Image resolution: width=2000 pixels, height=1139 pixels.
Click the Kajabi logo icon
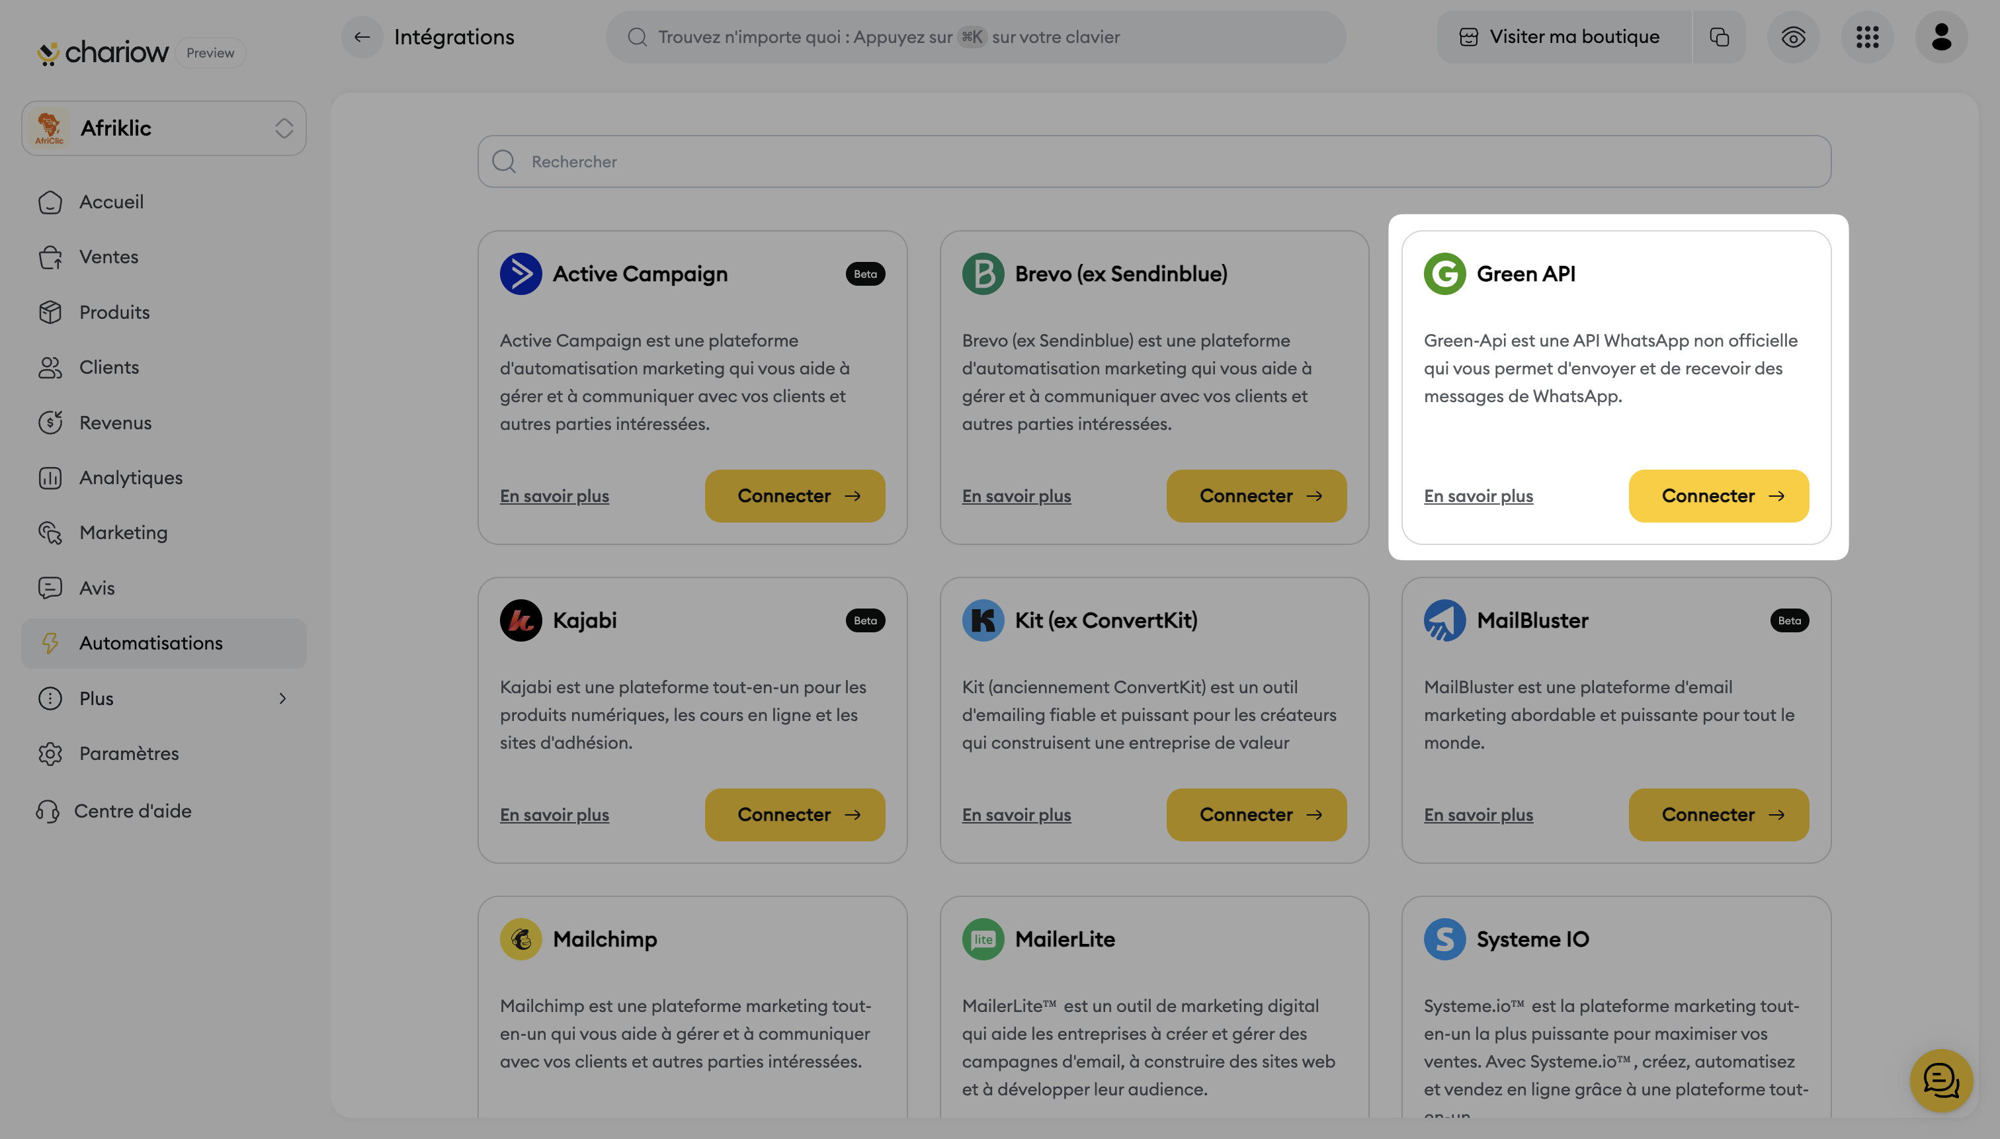(521, 620)
